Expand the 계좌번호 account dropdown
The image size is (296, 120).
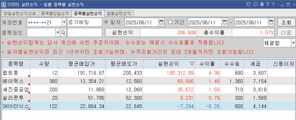pos(64,22)
